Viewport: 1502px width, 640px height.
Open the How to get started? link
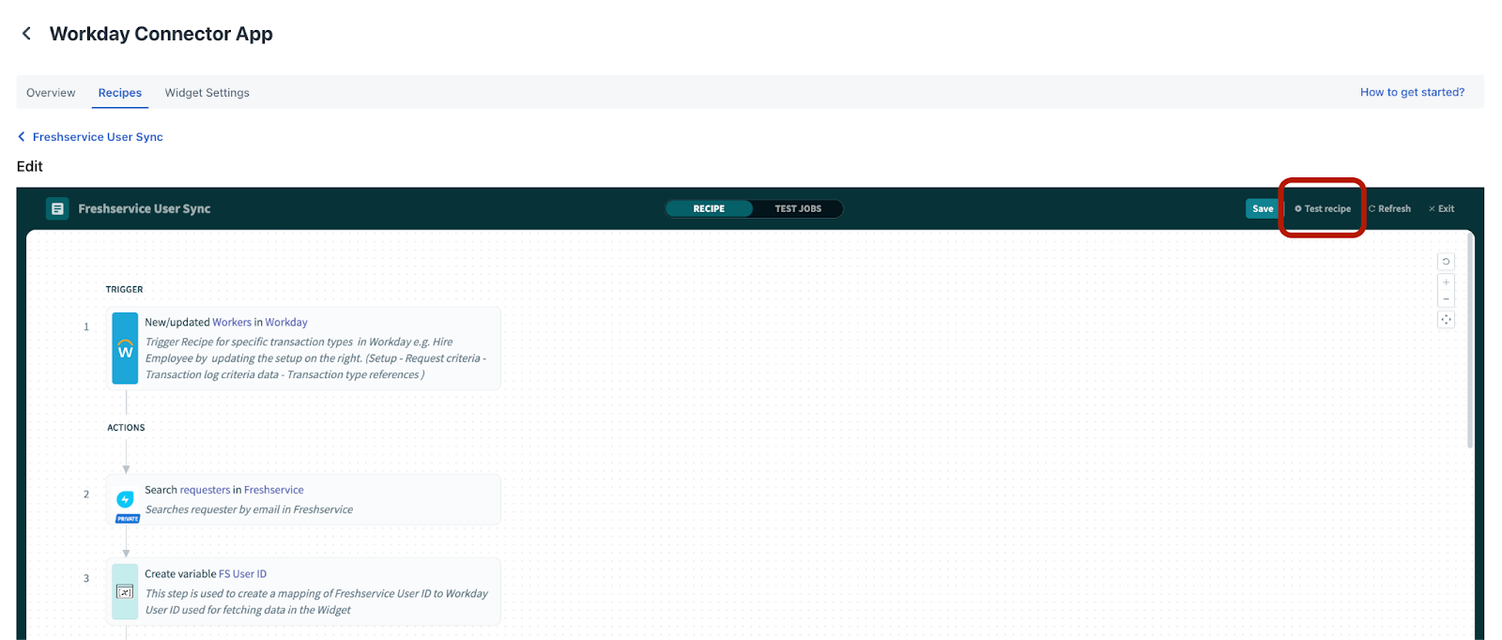(x=1412, y=92)
